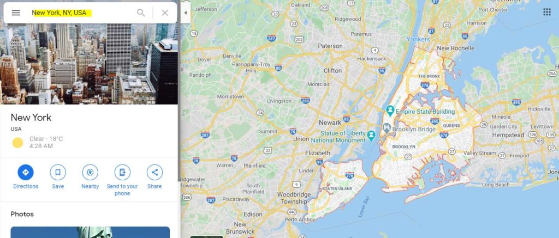Click the search magnifier icon
This screenshot has height=238, width=559.
141,13
